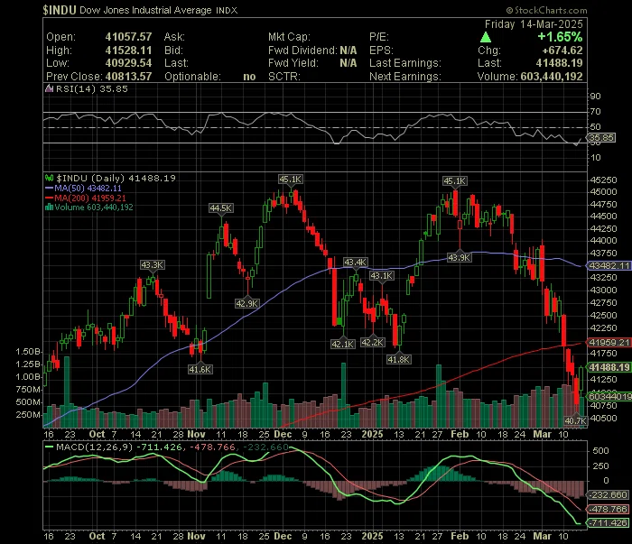Click the Low value 40929.54
632x544 pixels.
[128, 63]
